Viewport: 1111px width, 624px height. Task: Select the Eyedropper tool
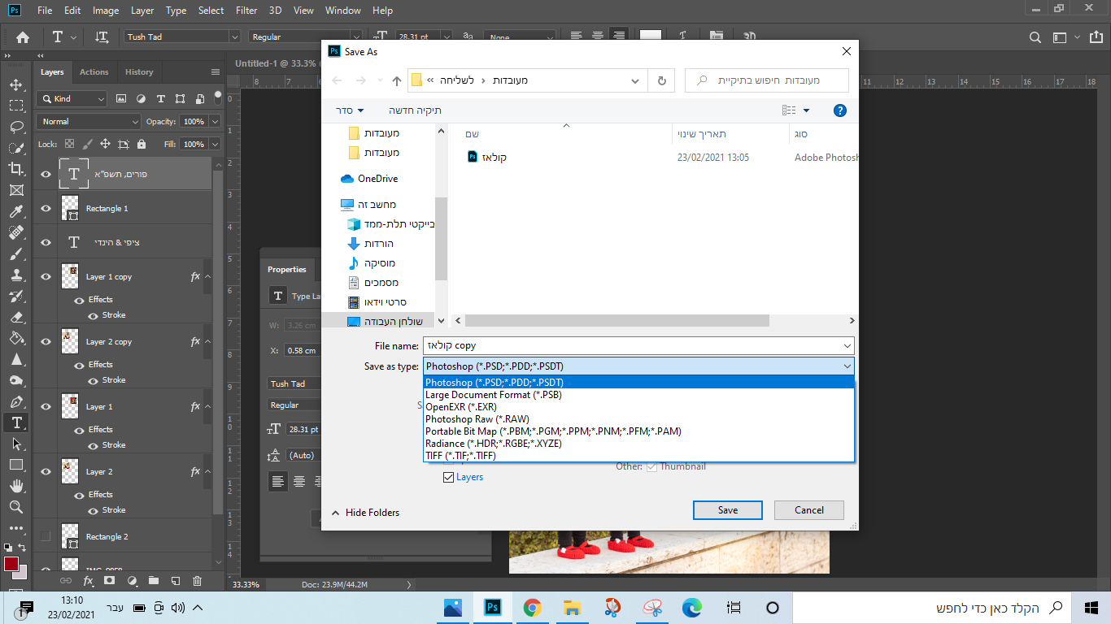(16, 211)
